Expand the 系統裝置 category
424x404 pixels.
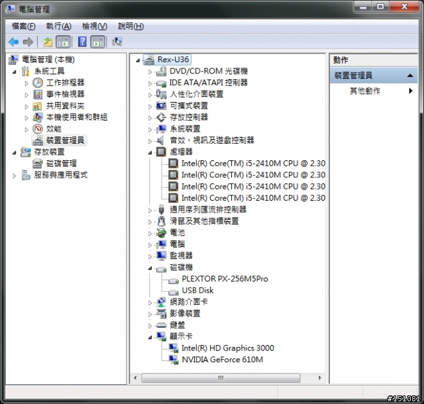click(150, 130)
